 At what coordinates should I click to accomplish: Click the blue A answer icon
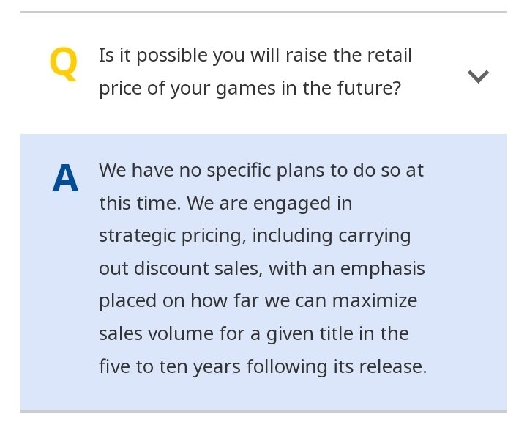coord(65,180)
